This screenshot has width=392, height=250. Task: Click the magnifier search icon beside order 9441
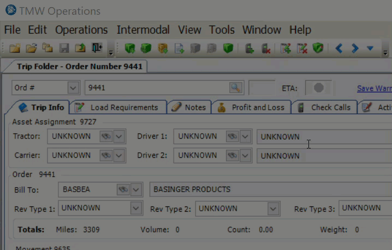(x=235, y=88)
